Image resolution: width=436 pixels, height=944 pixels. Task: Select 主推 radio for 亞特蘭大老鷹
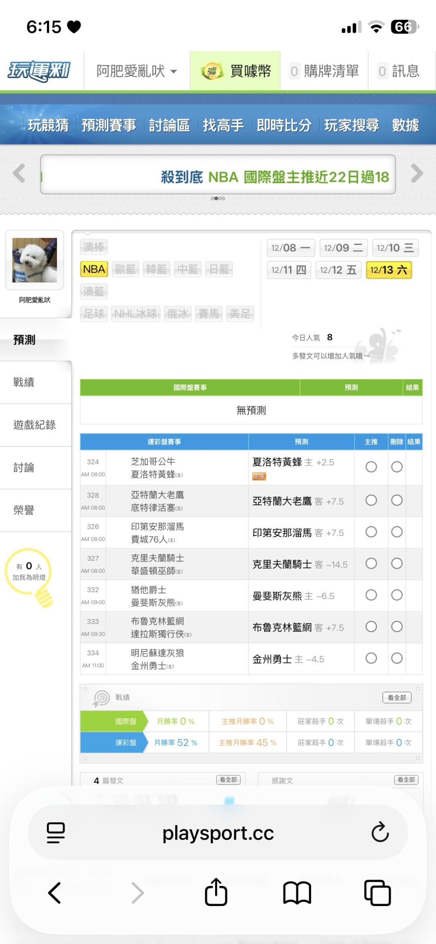click(371, 500)
